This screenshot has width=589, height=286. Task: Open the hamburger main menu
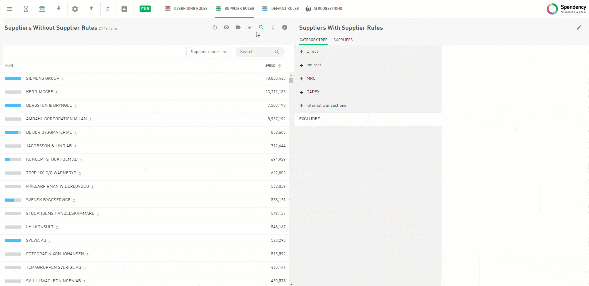point(10,9)
